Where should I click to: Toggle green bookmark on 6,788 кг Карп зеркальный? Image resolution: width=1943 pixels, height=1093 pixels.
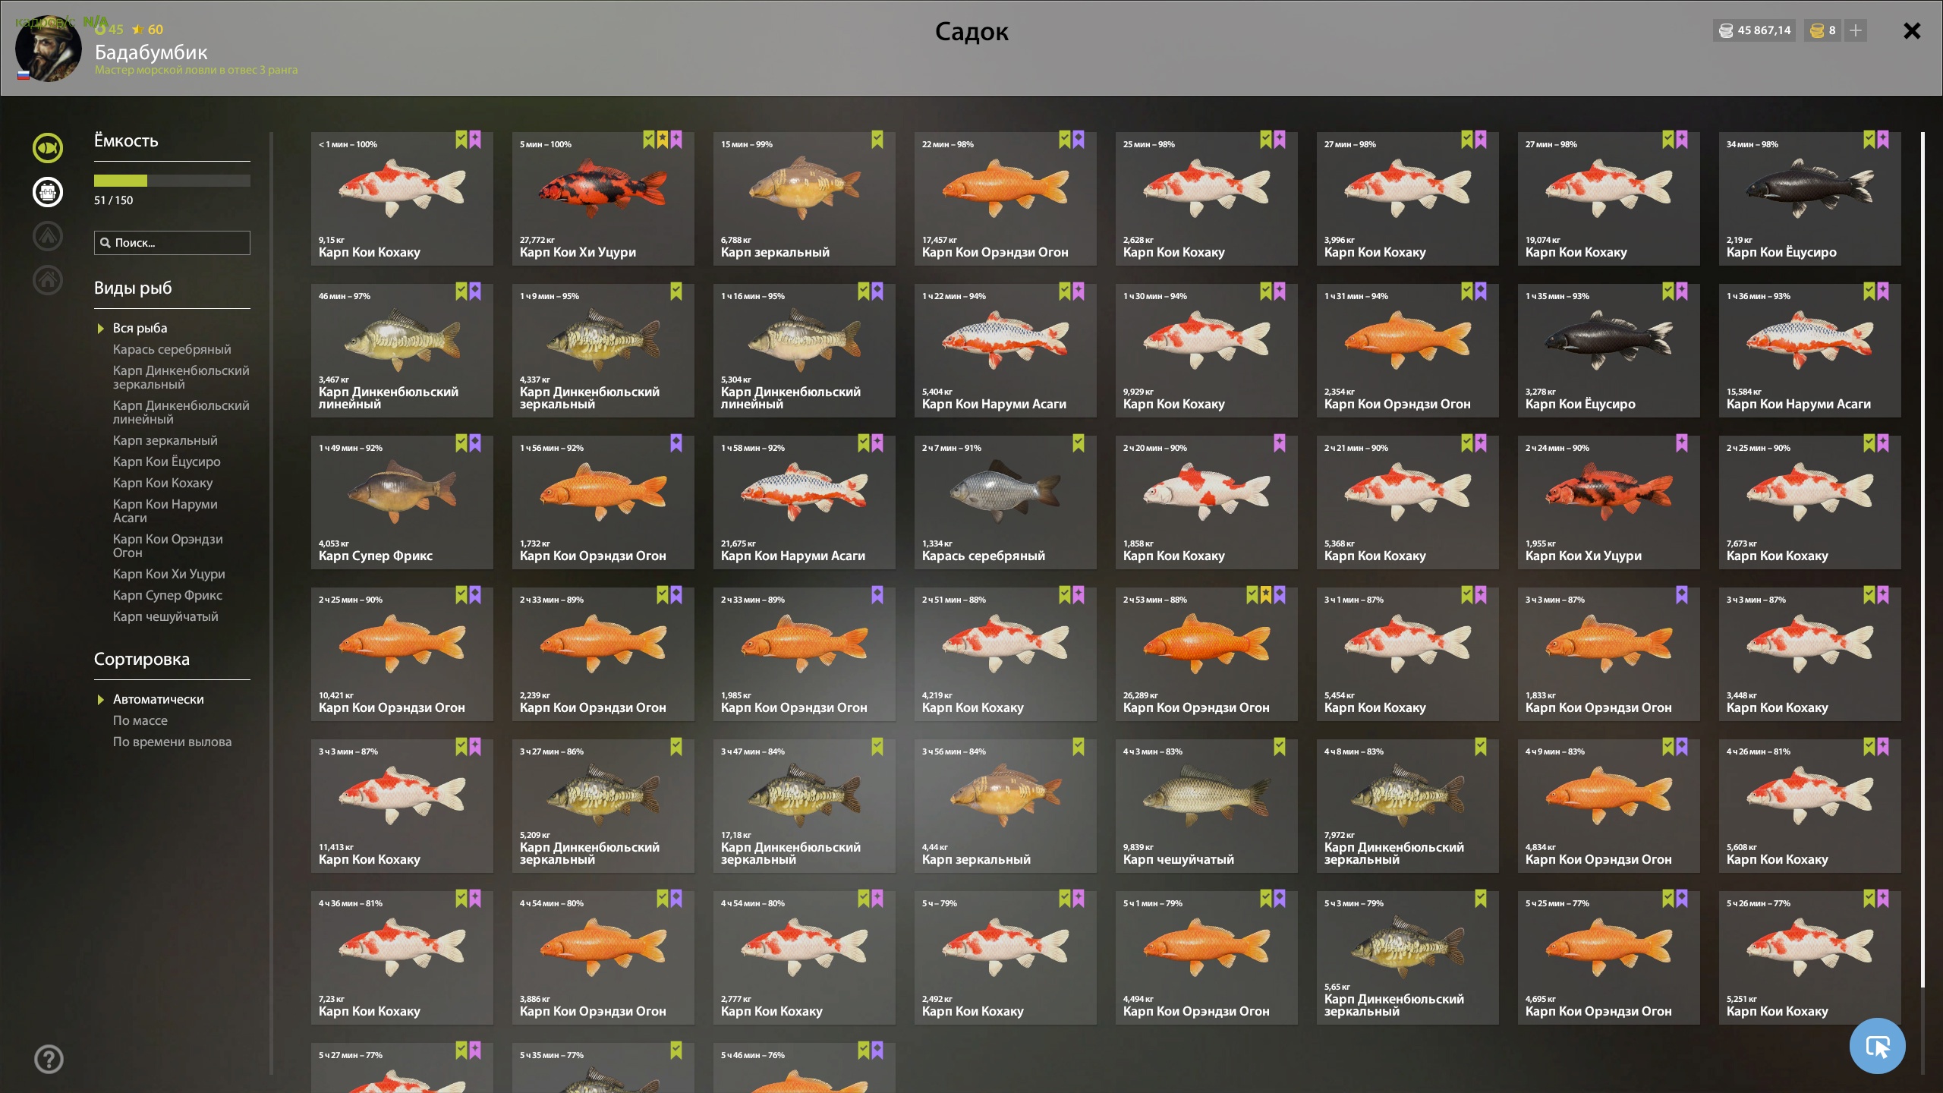[x=877, y=140]
